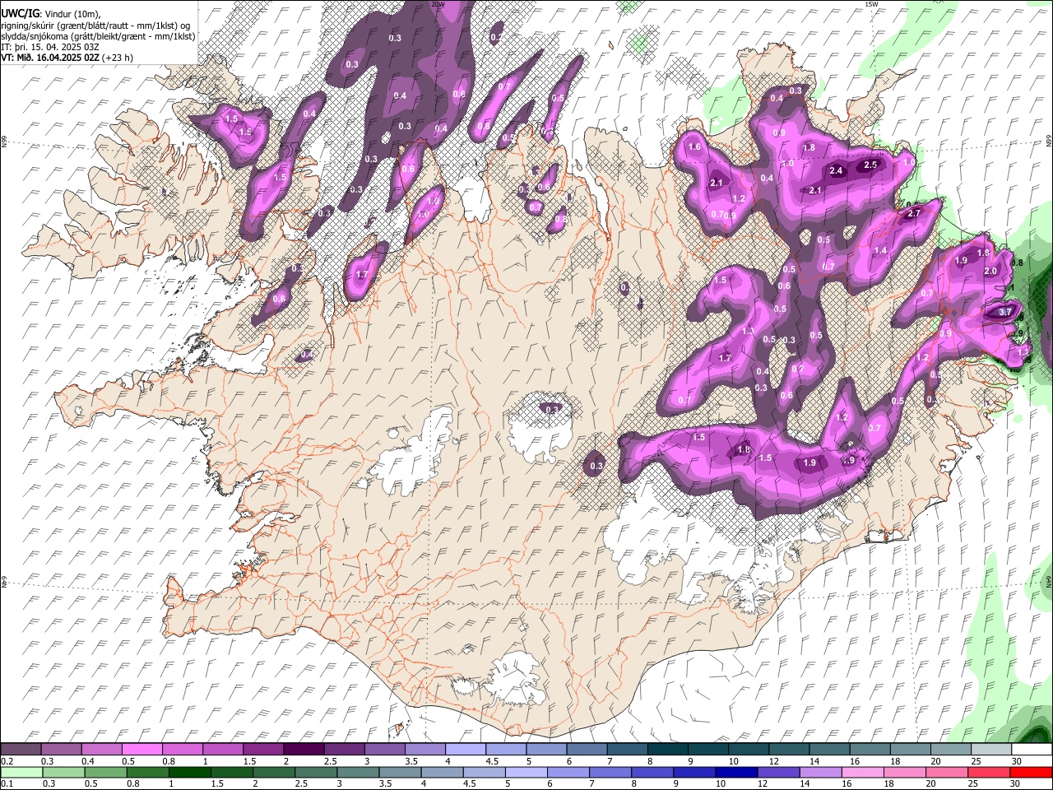Screen dimensions: 1053x790
Task: Pick upper legend swatch between 0.2 and 0.3
Action: pyautogui.click(x=21, y=750)
